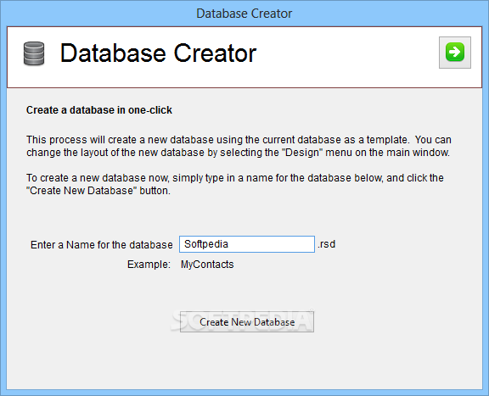Screen dimensions: 489x396
Task: Click the Create New Database button
Action: [247, 322]
